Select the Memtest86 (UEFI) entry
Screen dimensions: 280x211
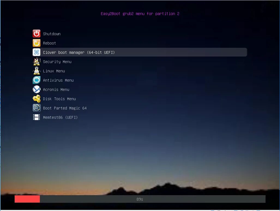[60, 117]
